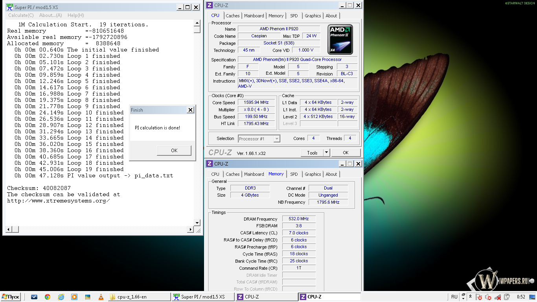Click the NB Frequency value 1795.6 MHz

coord(328,202)
